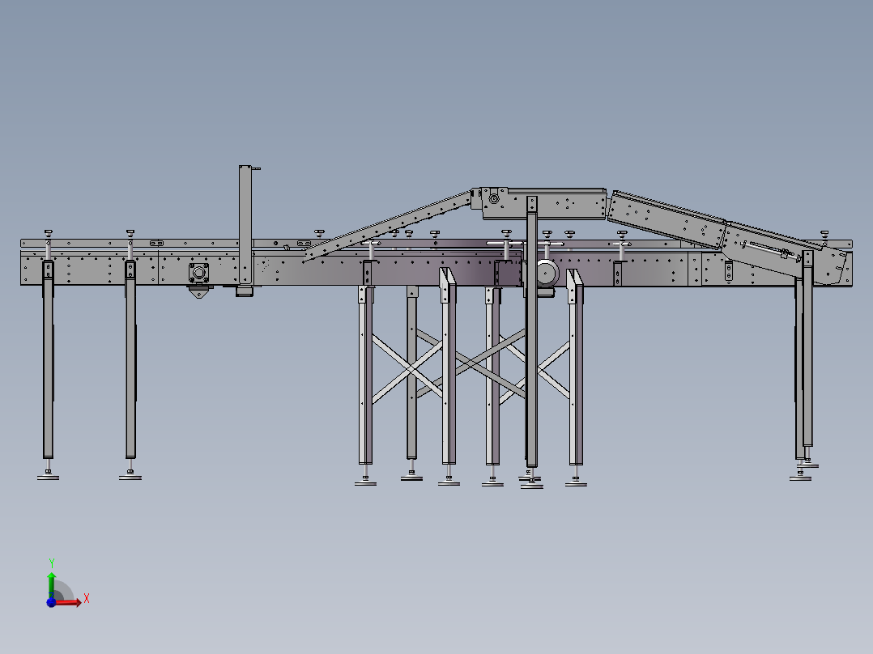
Task: Select the tall vertical sensor post on the left conveyor
Action: (245, 225)
